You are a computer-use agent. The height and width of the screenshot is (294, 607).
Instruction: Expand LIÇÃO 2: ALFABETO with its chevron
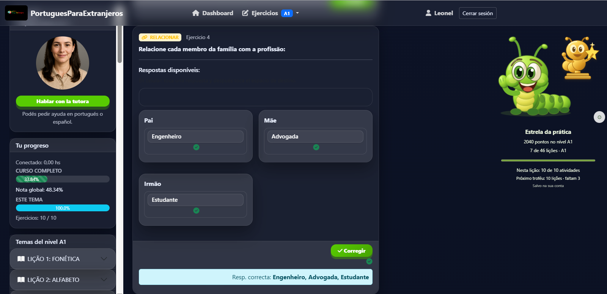[x=104, y=280]
